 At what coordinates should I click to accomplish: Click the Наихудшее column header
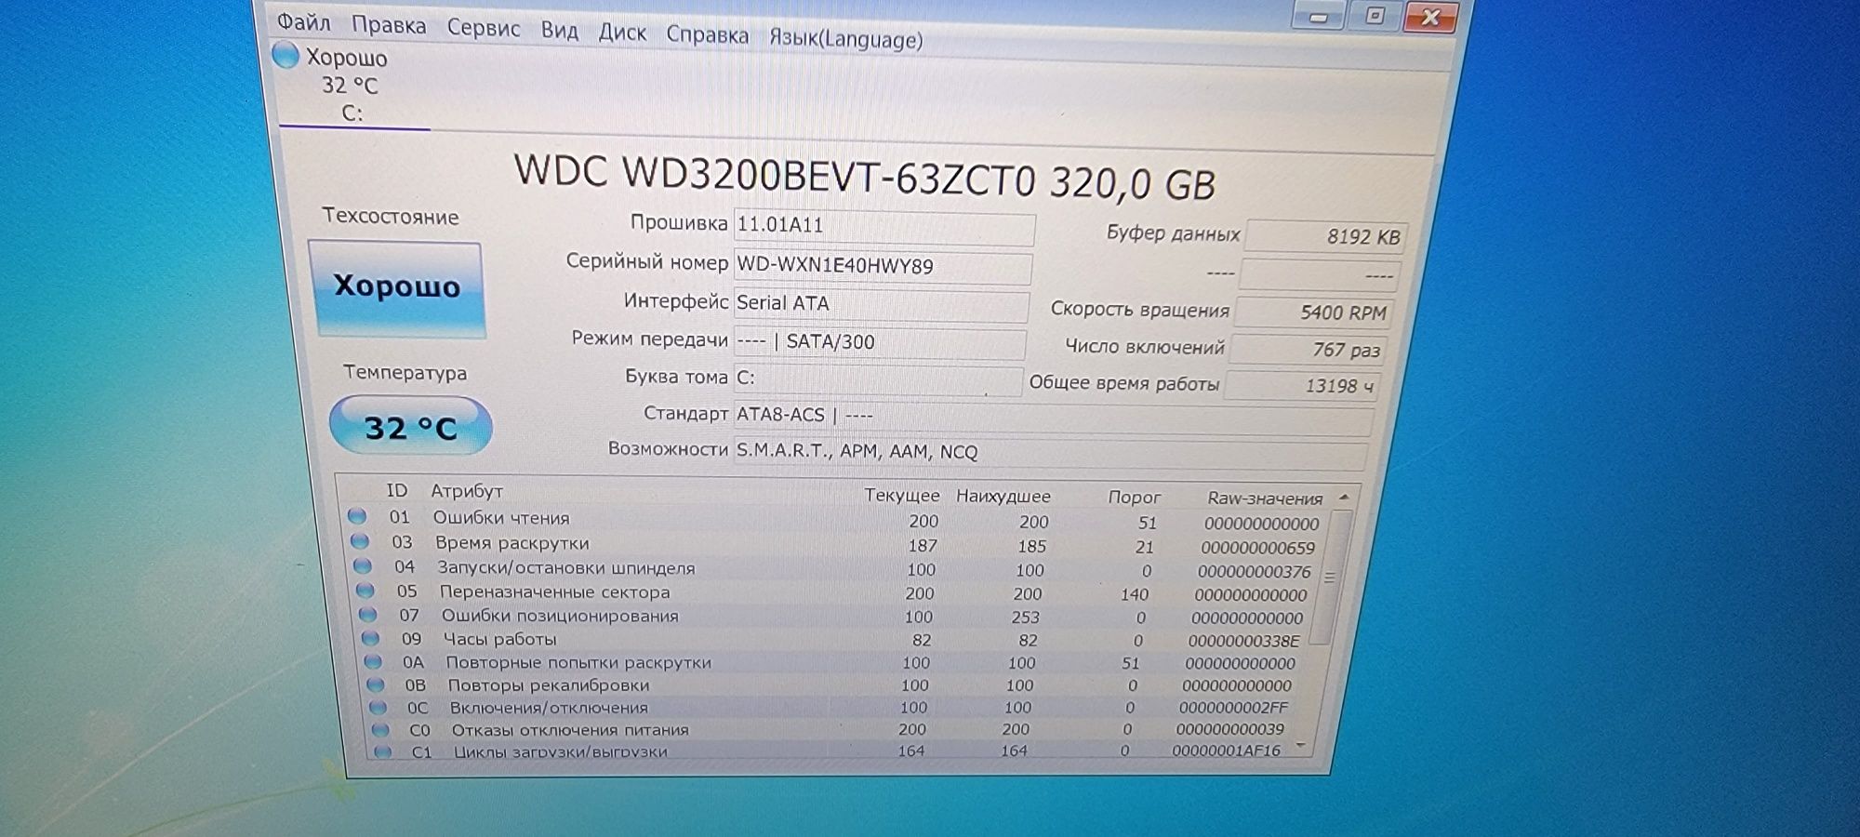click(x=1003, y=497)
